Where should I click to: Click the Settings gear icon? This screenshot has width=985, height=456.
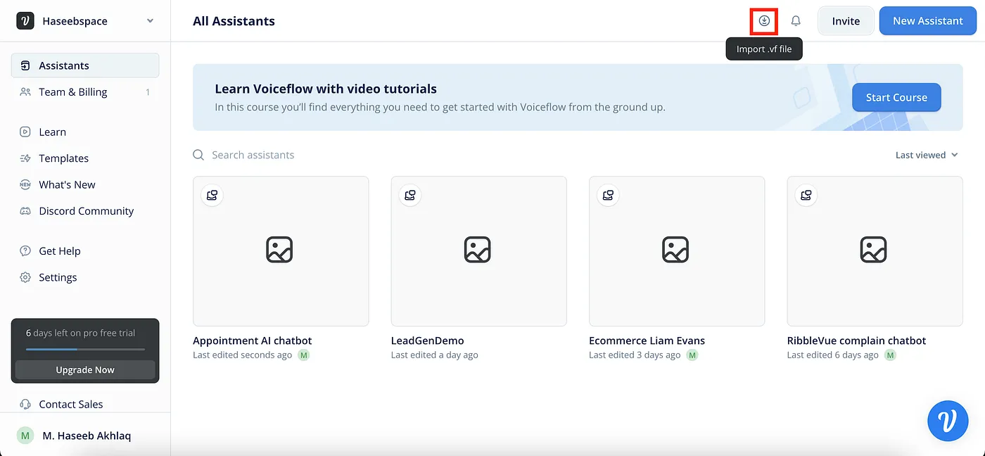click(25, 277)
